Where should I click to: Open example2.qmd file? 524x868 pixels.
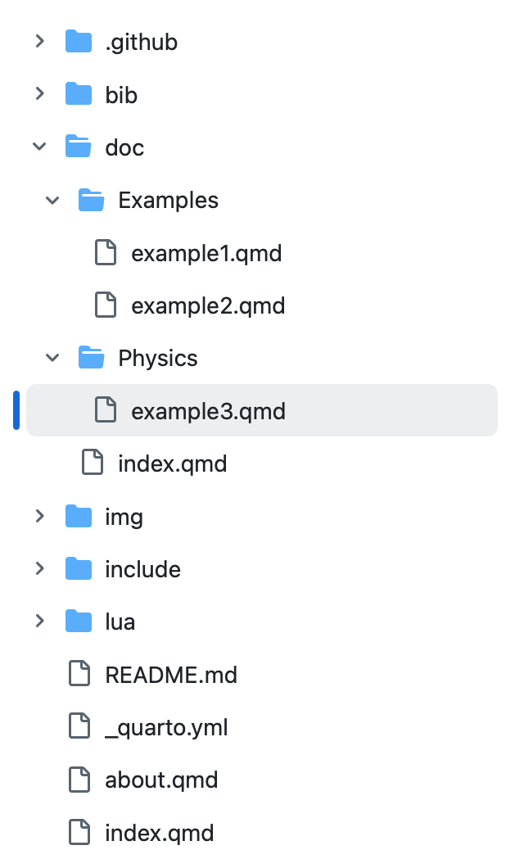click(208, 305)
